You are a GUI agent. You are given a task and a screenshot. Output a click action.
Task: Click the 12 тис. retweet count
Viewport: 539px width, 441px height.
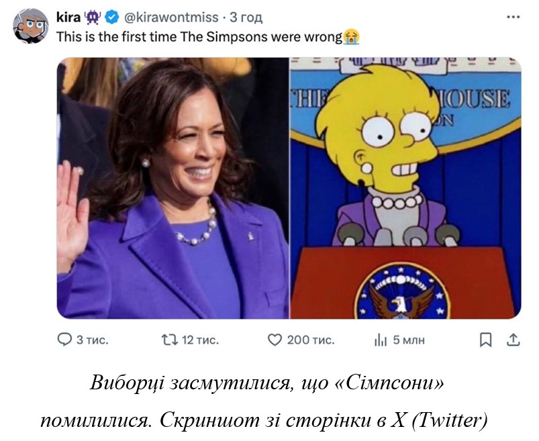[201, 340]
